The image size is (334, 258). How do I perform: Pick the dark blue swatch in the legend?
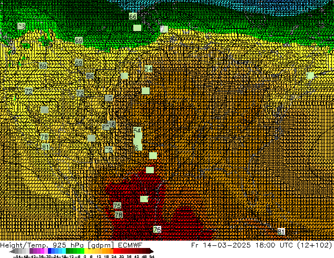tap(50, 251)
